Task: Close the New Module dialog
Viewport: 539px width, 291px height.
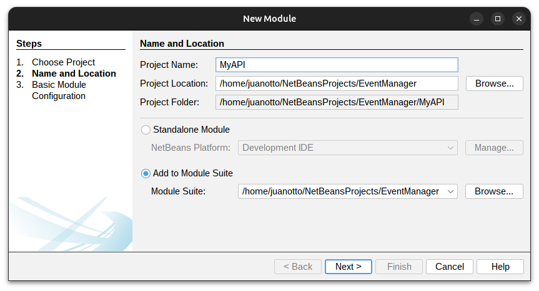Action: (x=519, y=19)
